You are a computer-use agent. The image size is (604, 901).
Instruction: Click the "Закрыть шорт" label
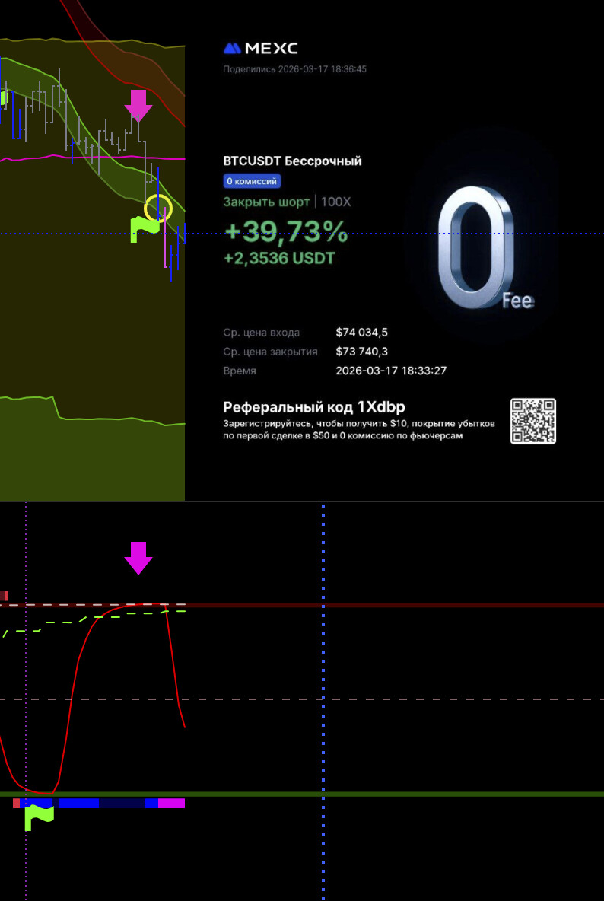(266, 202)
